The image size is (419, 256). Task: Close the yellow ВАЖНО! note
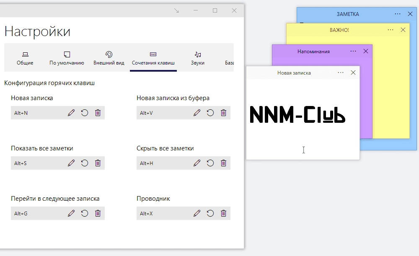coord(403,30)
